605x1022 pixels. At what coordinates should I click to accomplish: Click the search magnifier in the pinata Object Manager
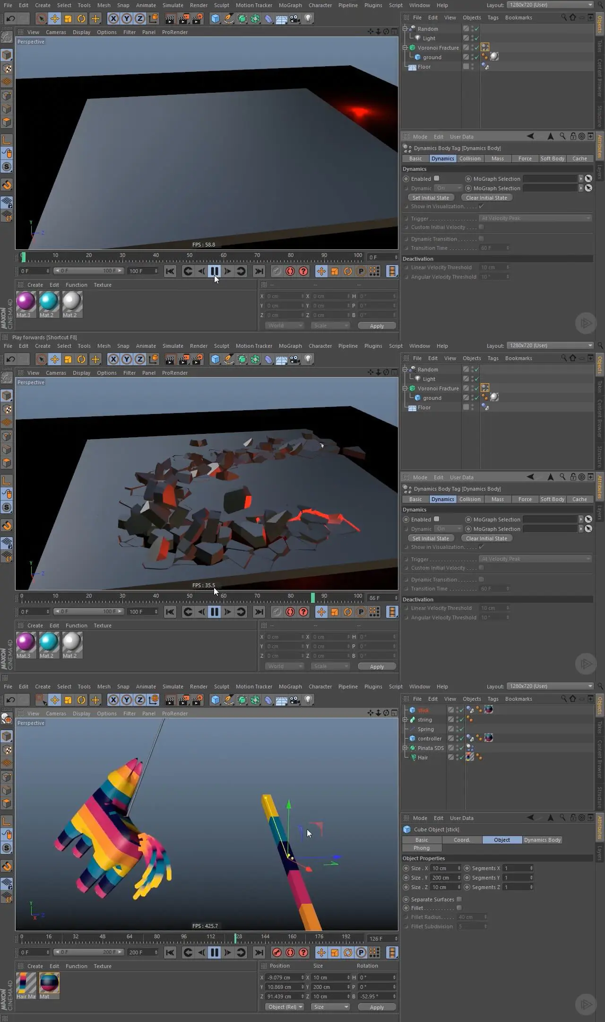pos(564,698)
